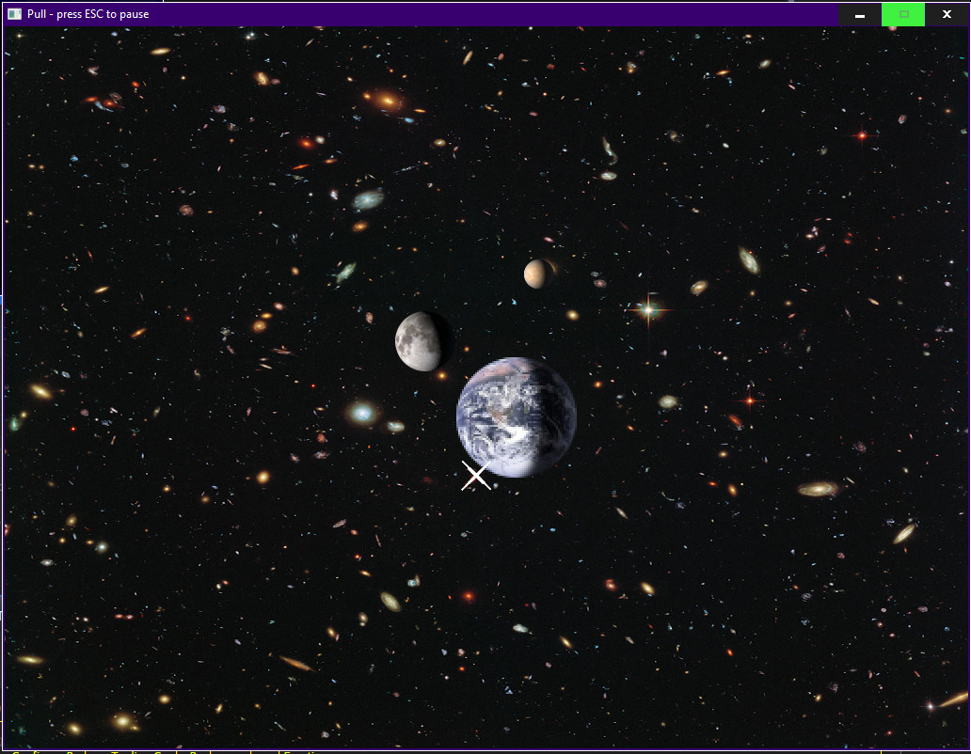Viewport: 971px width, 754px height.
Task: Click the red star right of Earth
Action: point(750,401)
